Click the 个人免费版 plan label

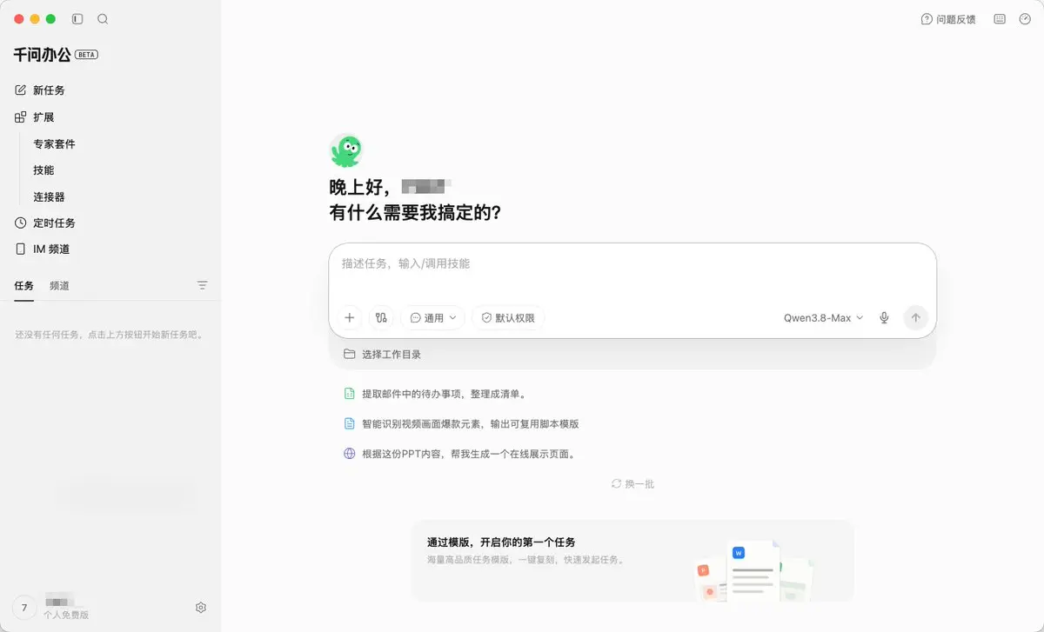pos(66,615)
